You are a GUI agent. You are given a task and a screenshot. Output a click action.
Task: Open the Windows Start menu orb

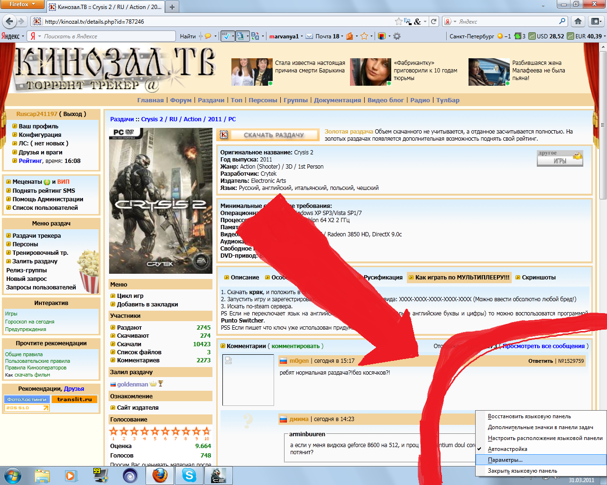click(x=12, y=475)
